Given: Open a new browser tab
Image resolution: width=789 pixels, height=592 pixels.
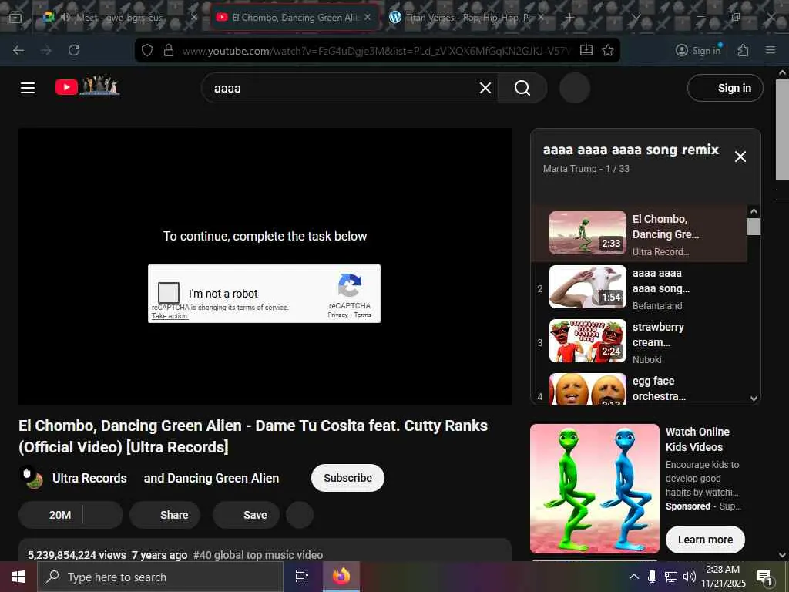Looking at the screenshot, I should pos(569,17).
